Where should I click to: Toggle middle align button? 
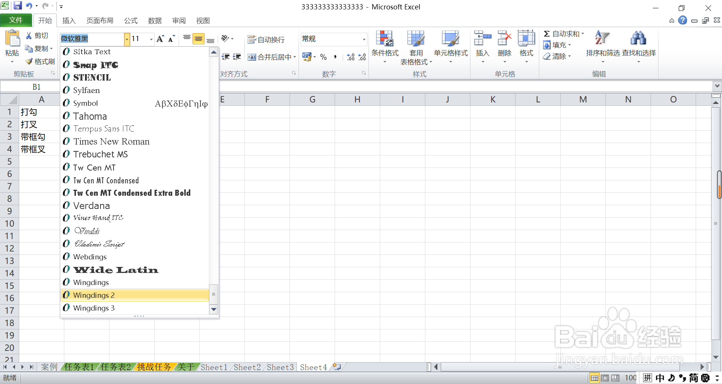(x=199, y=38)
